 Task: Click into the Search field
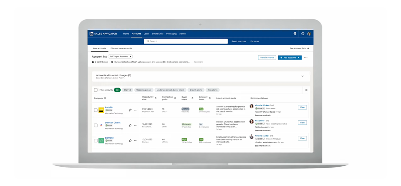pos(186,41)
